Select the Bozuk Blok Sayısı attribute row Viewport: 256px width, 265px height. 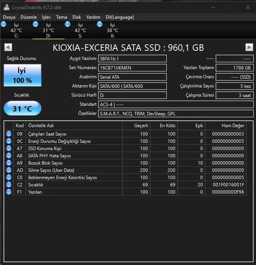pyautogui.click(x=125, y=163)
